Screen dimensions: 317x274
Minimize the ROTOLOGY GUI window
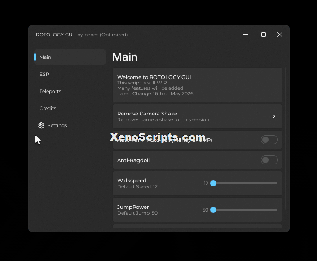(x=246, y=35)
